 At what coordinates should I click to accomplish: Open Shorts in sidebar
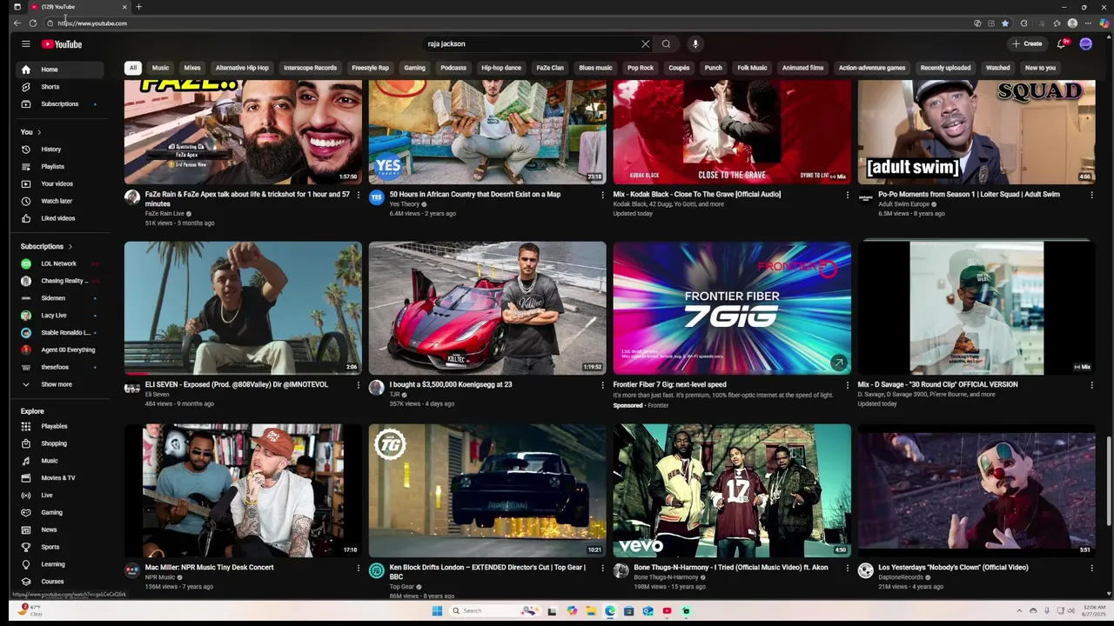pos(59,87)
